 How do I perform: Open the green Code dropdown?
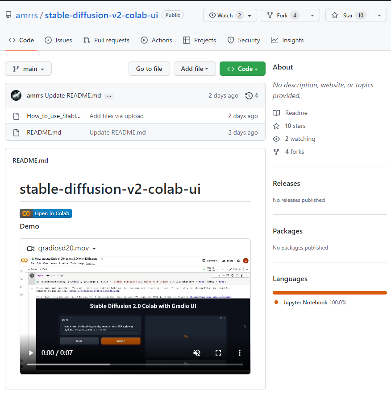point(242,69)
